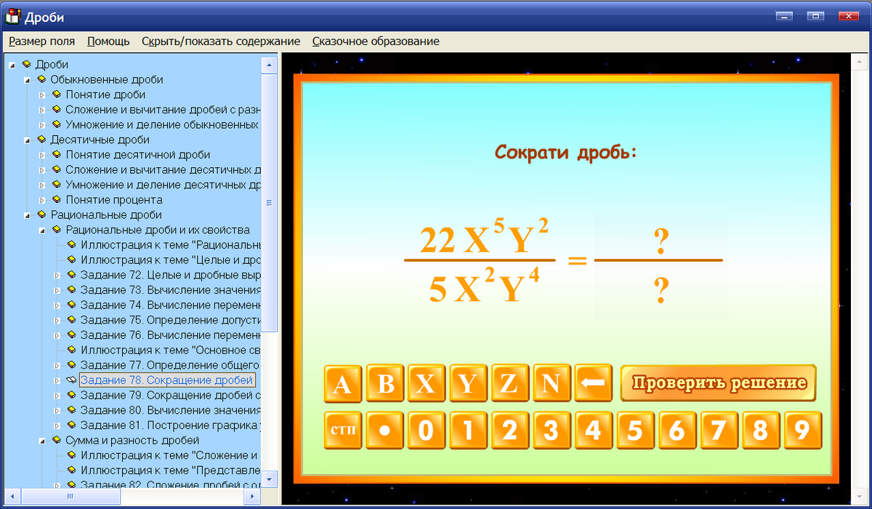The width and height of the screenshot is (872, 509).
Task: Click the tree vertical scrollbar down arrow
Action: [x=269, y=479]
